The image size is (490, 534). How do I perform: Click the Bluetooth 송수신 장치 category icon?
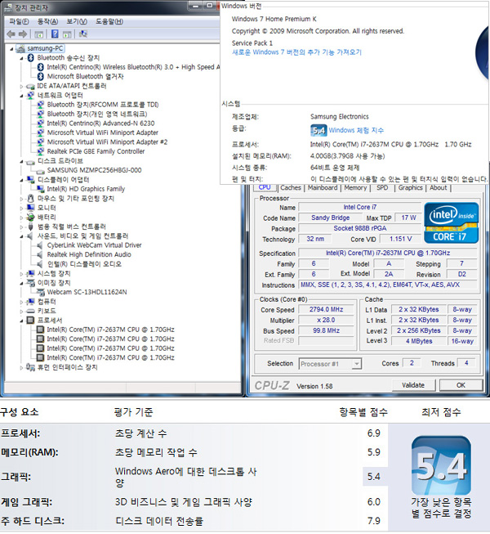[30, 57]
